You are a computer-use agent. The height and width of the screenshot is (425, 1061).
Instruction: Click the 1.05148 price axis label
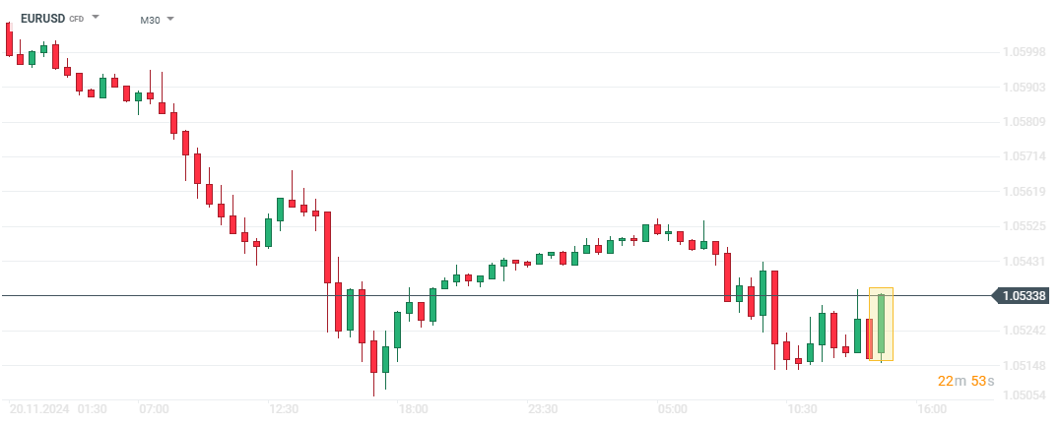pyautogui.click(x=1023, y=366)
